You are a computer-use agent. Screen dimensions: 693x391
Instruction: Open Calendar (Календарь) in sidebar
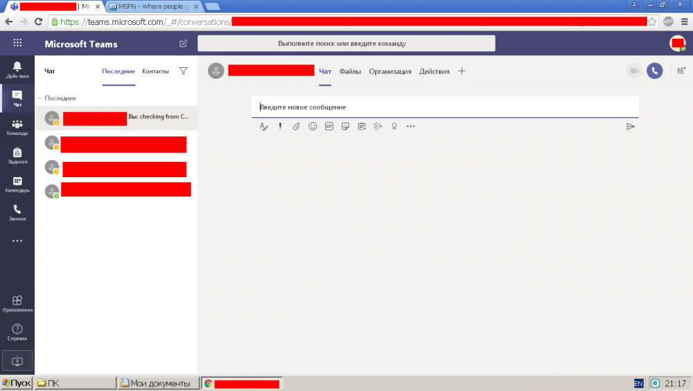tap(17, 184)
